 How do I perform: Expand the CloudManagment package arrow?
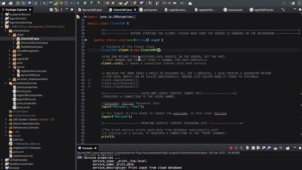9,51
